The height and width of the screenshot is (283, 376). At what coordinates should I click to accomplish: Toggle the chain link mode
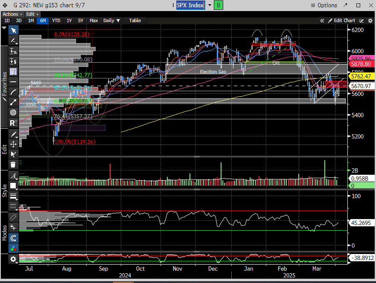13,217
